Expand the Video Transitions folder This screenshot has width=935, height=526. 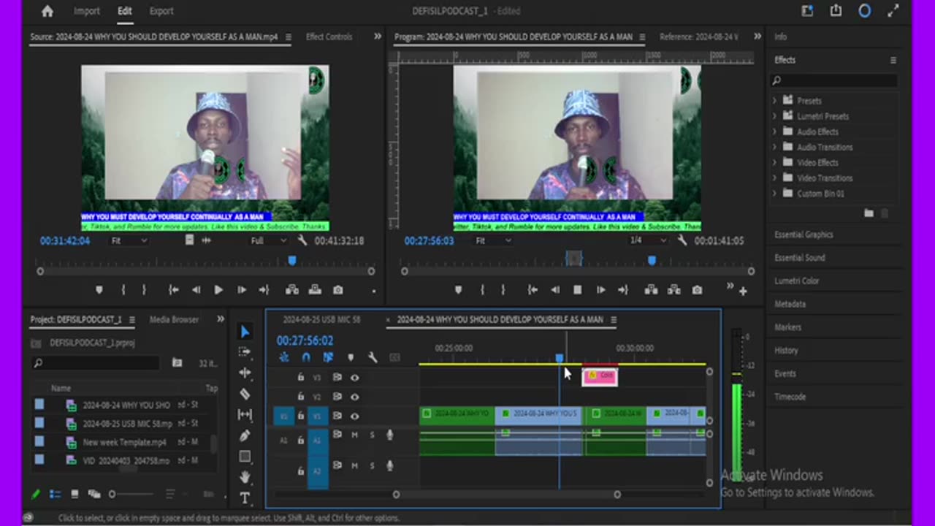point(774,178)
